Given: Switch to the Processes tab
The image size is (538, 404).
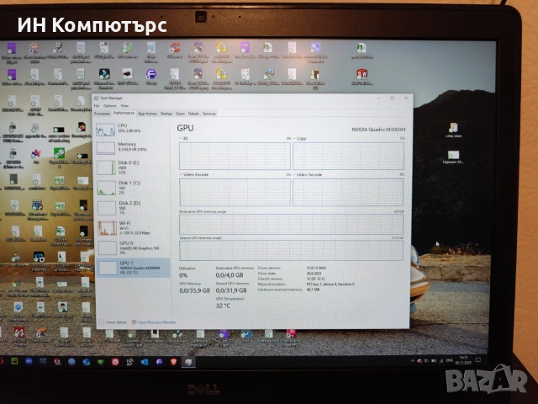Looking at the screenshot, I should pyautogui.click(x=102, y=114).
